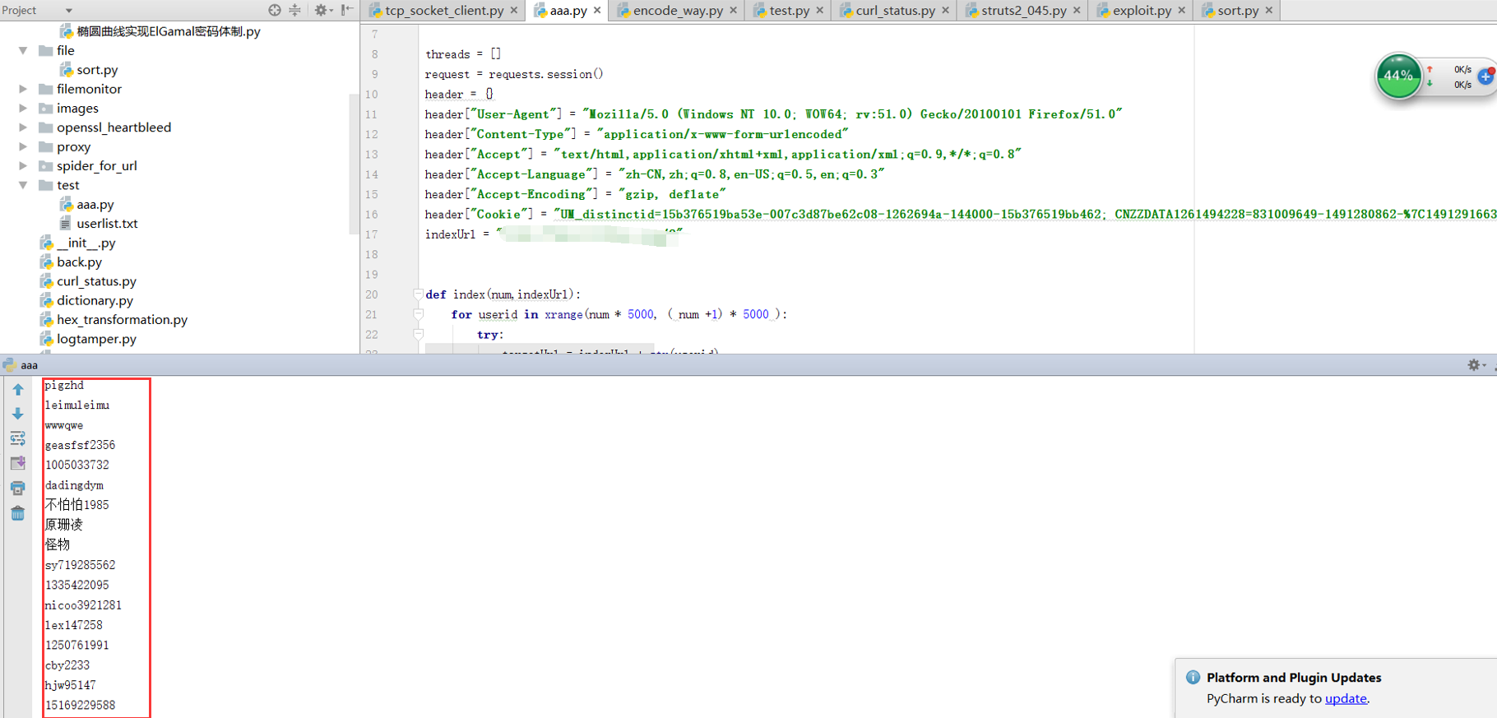
Task: Switch to exploit.py tab
Action: pyautogui.click(x=1142, y=11)
